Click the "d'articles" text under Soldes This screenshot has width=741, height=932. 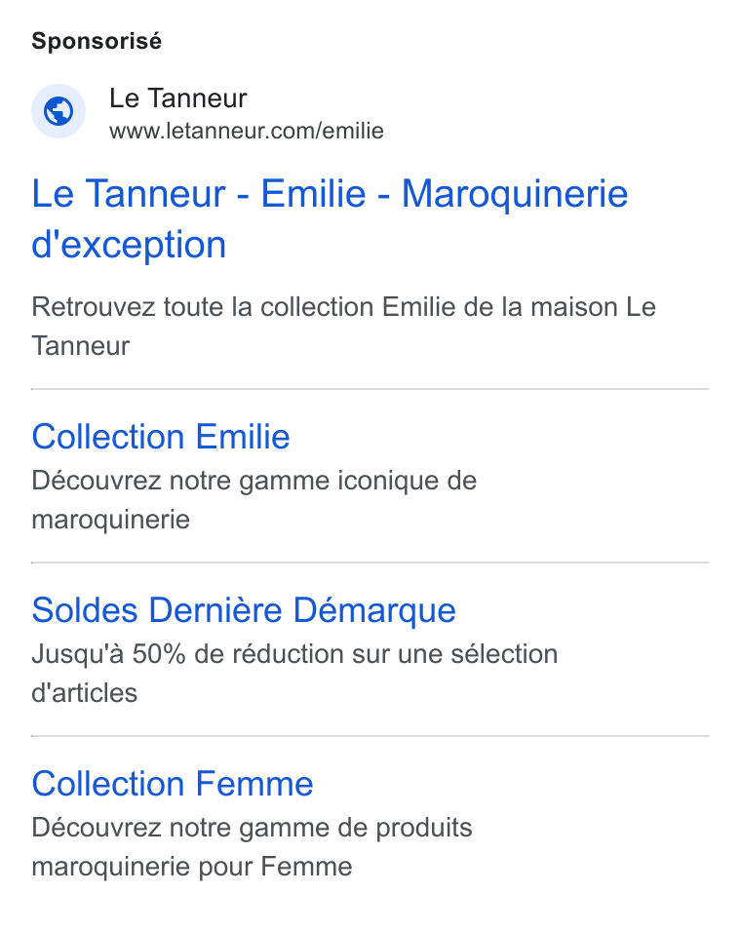pos(85,693)
